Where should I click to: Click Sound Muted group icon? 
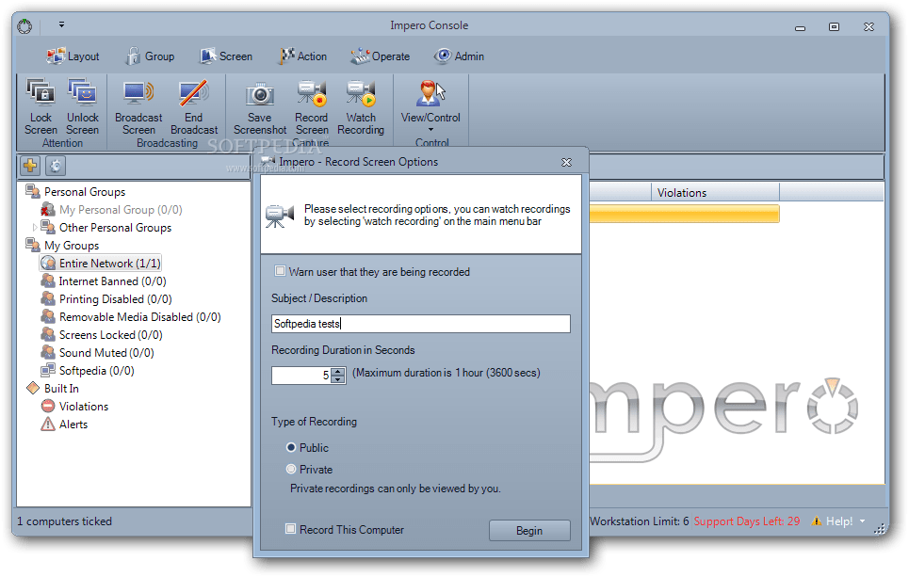coord(48,352)
